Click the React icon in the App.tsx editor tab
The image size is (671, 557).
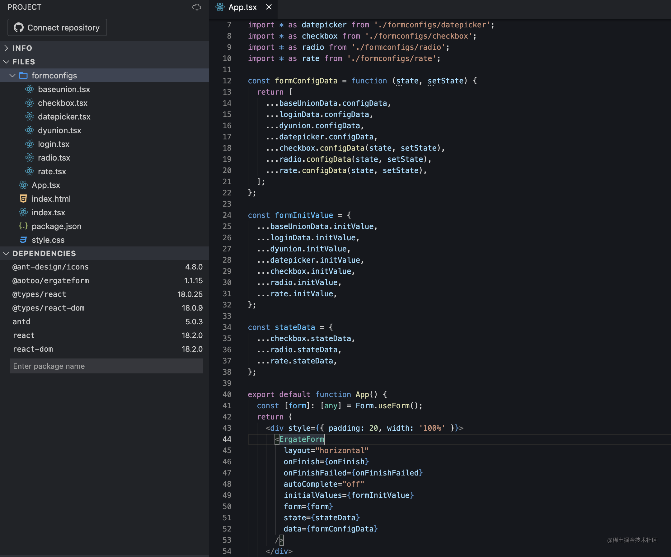pyautogui.click(x=220, y=7)
